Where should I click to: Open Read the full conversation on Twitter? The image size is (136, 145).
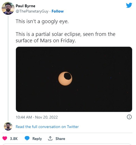47,127
